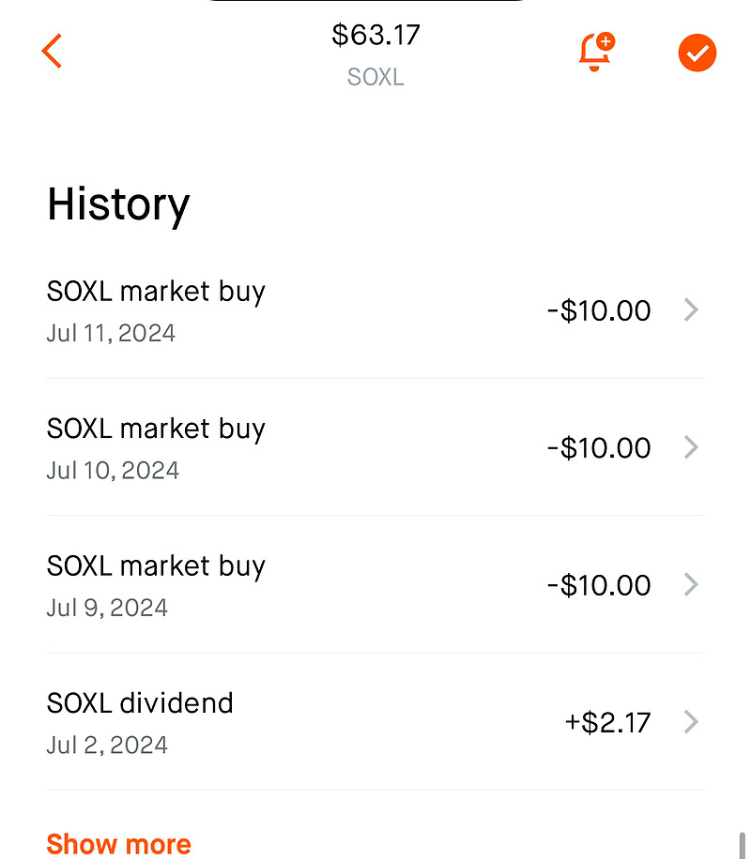Tap the $63.17 price in header
The width and height of the screenshot is (751, 859).
375,36
